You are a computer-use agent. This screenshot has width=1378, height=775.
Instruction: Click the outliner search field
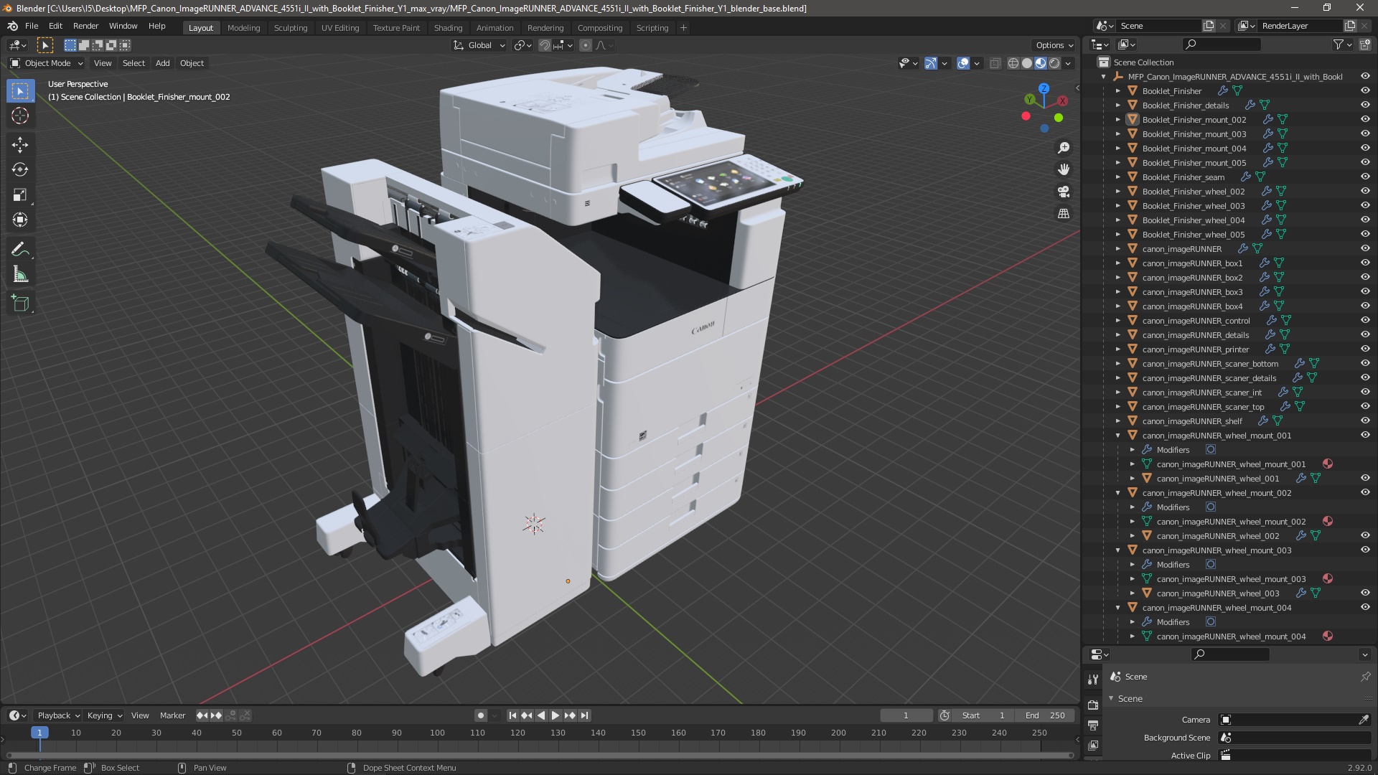pos(1222,44)
